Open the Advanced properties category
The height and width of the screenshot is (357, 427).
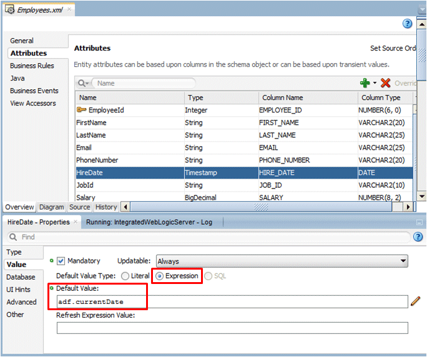[x=21, y=302]
